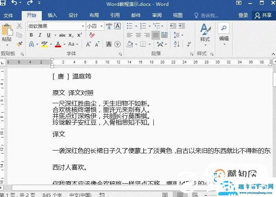
Task: Insert enclosed character icon
Action: (117, 44)
